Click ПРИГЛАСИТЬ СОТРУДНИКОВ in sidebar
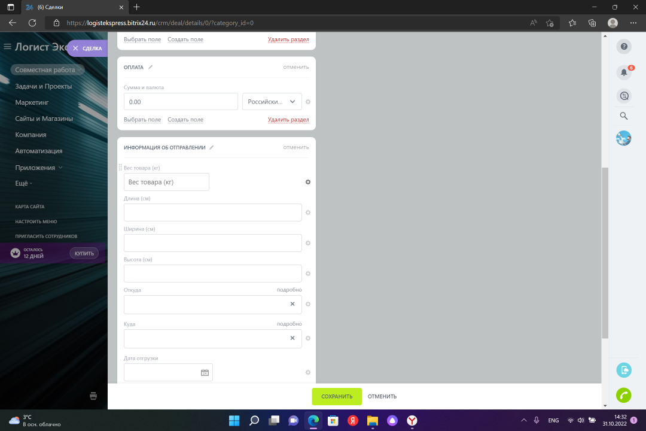Viewport: 646px width, 431px height. point(46,236)
